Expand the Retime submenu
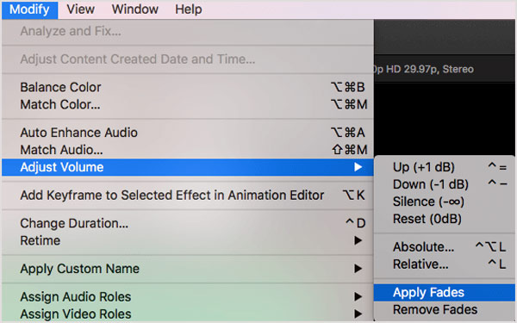The width and height of the screenshot is (517, 323). [188, 240]
